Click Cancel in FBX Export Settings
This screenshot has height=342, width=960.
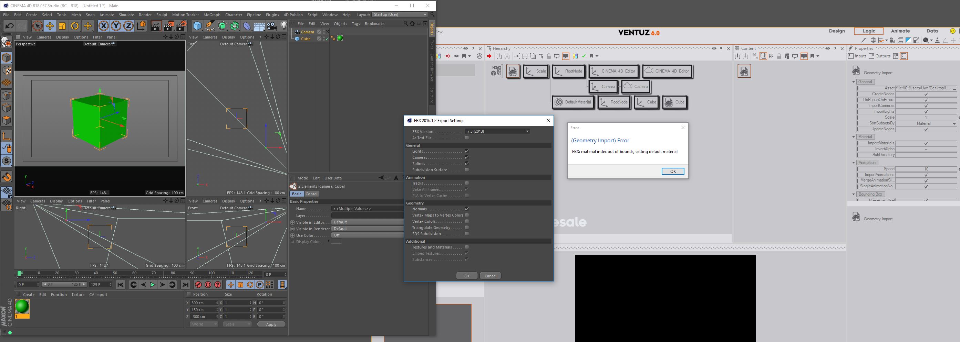(x=490, y=276)
